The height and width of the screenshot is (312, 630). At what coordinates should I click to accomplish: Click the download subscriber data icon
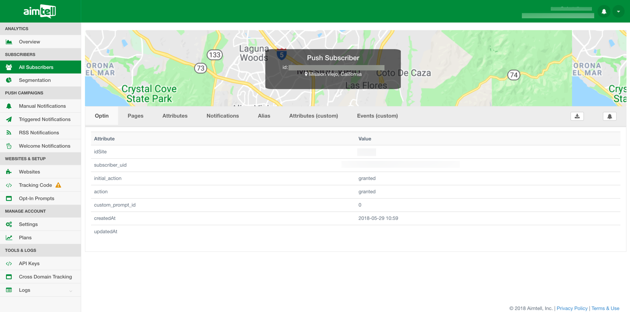coord(577,116)
